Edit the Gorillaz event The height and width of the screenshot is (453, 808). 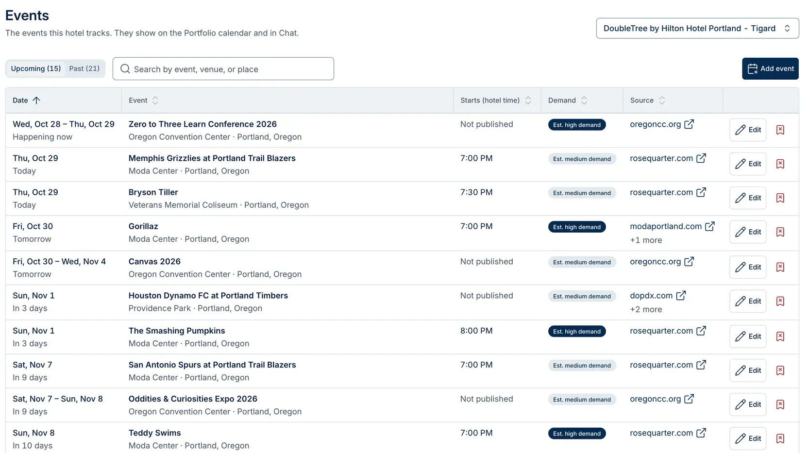click(x=748, y=232)
